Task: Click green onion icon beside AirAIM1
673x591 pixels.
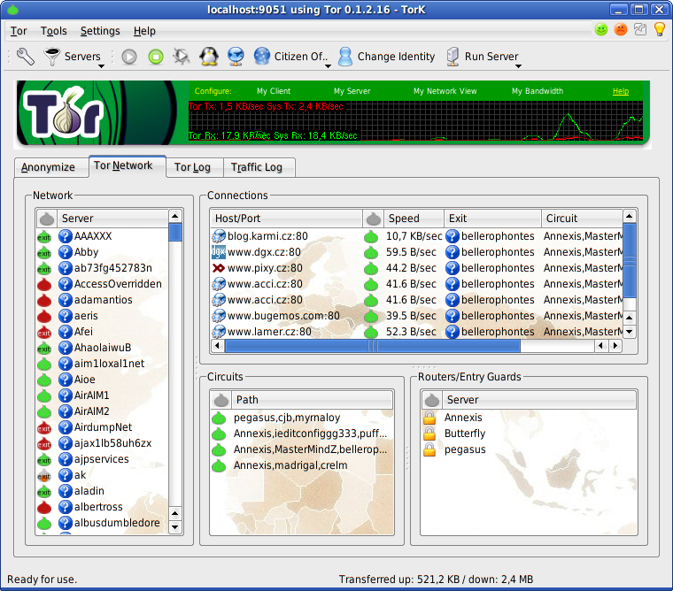Action: [44, 395]
